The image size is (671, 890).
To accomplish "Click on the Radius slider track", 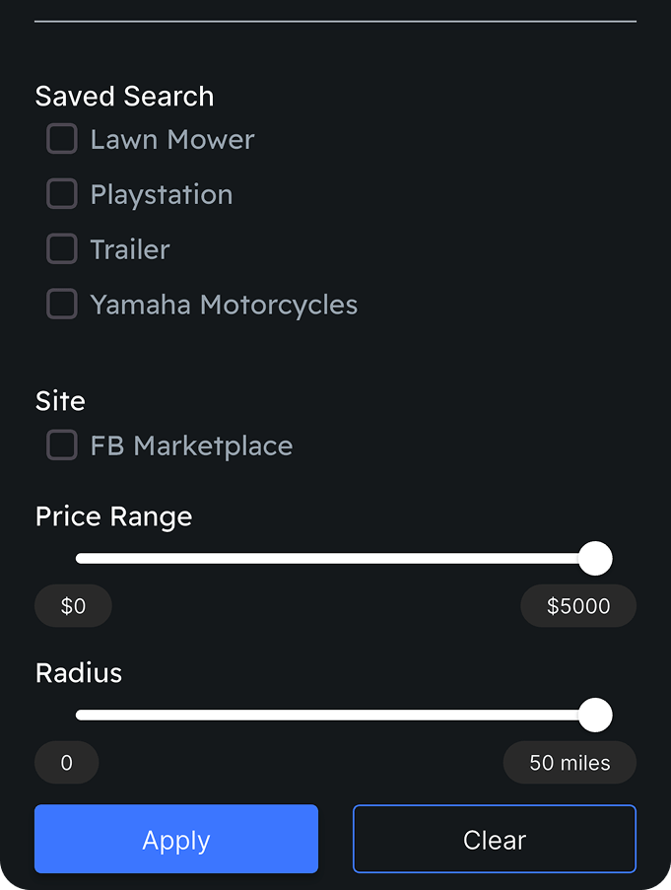I will (x=325, y=716).
